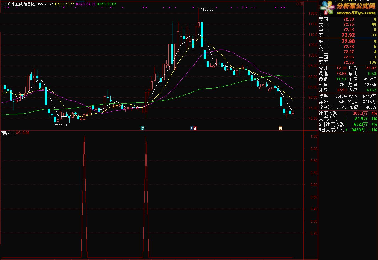Click the 买四 price 72.86
378x260 pixels.
[x=348, y=57]
